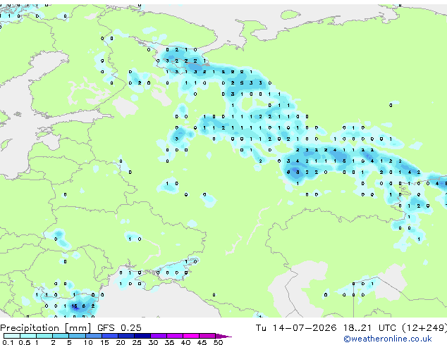Image resolution: width=447 pixels, height=345 pixels.
Task: Click the "0.5" legend scale label
Action: 25,342
